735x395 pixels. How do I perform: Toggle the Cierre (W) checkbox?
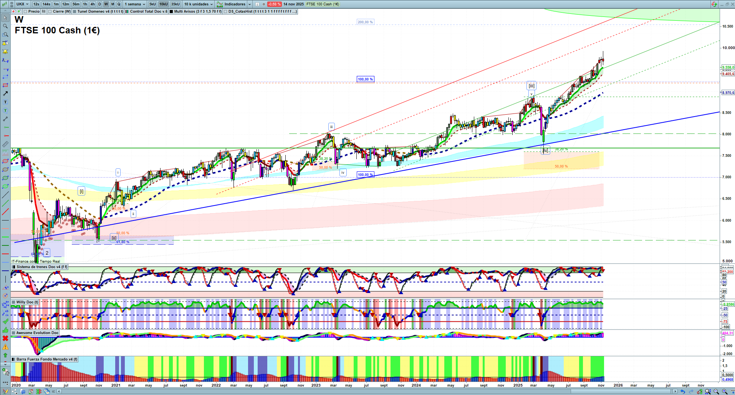(50, 12)
